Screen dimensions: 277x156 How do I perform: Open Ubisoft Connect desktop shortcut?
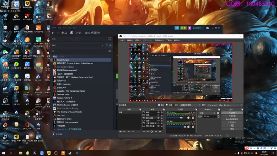tap(38, 103)
